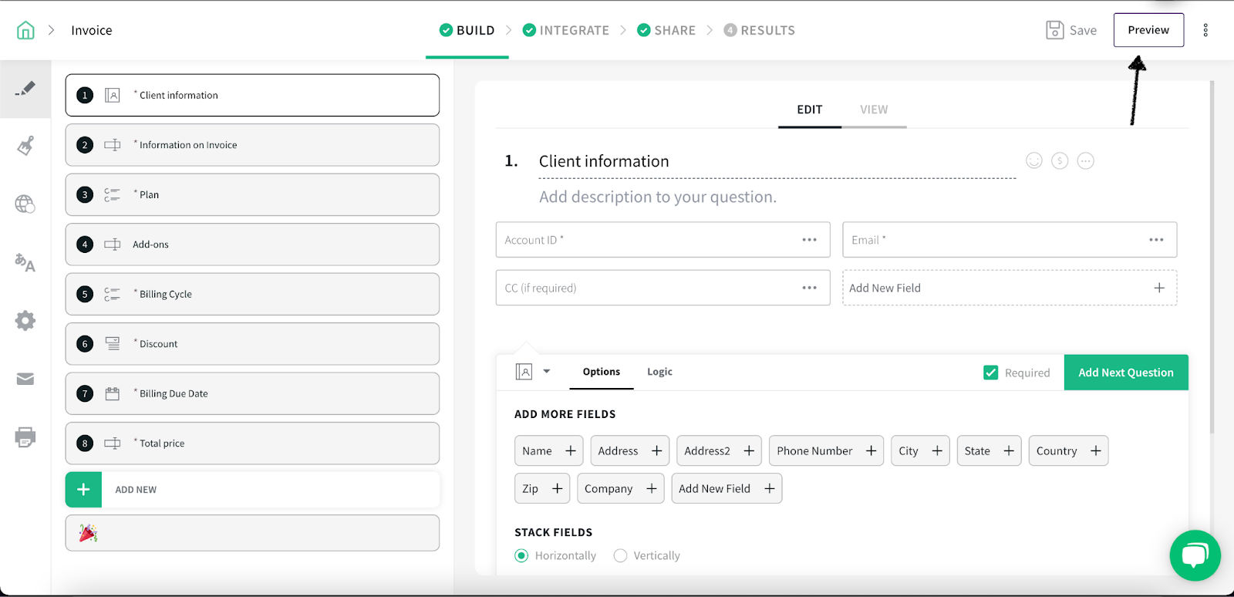Open Email field options dots

tap(1156, 240)
